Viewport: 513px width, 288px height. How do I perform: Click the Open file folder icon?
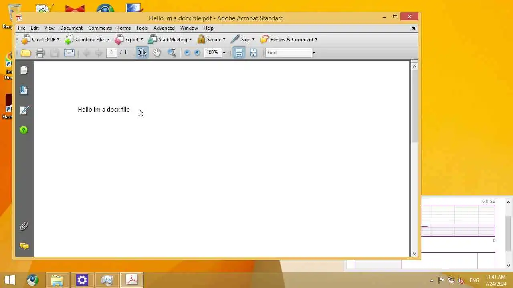(x=26, y=53)
